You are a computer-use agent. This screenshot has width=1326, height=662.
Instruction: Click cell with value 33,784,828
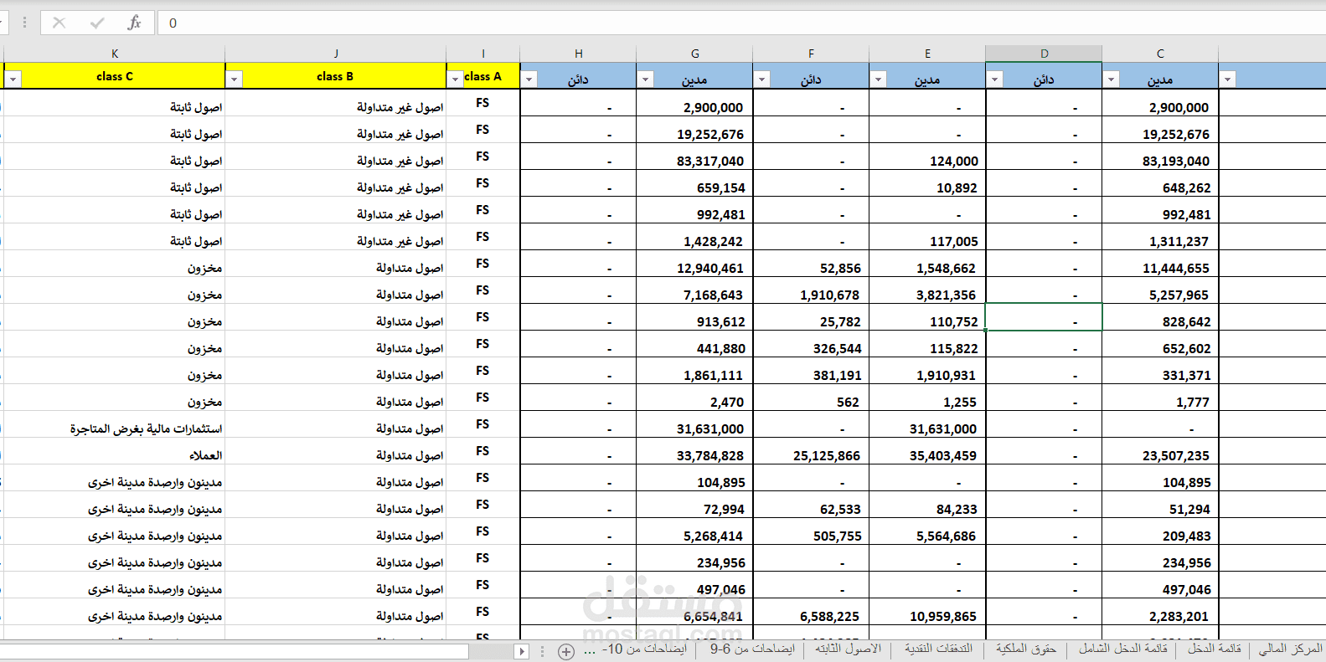pyautogui.click(x=695, y=452)
